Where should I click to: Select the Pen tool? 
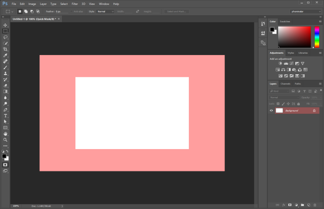click(5, 110)
